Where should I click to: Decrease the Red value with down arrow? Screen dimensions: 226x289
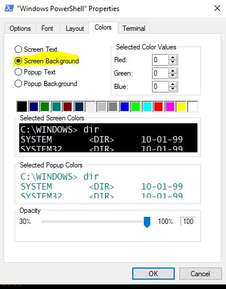click(x=172, y=62)
